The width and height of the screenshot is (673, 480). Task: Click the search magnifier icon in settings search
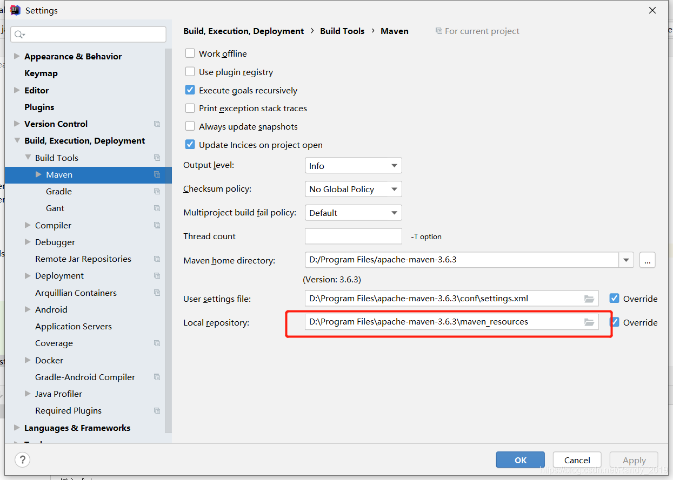coord(19,35)
